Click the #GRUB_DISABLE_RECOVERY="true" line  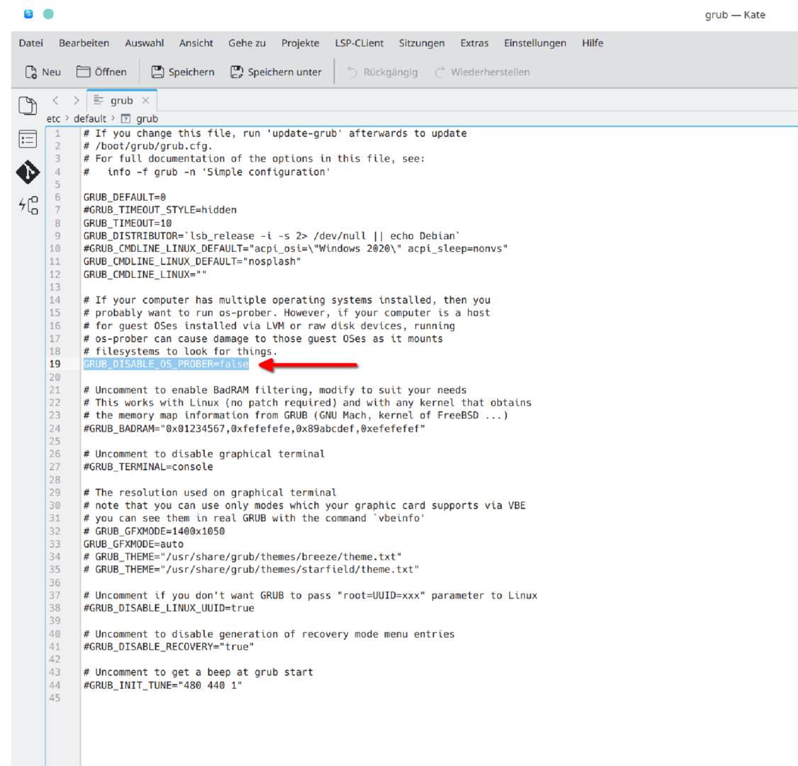168,647
